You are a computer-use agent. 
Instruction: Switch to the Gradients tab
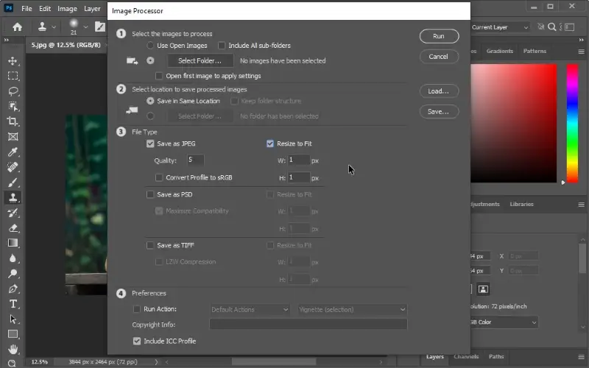500,52
